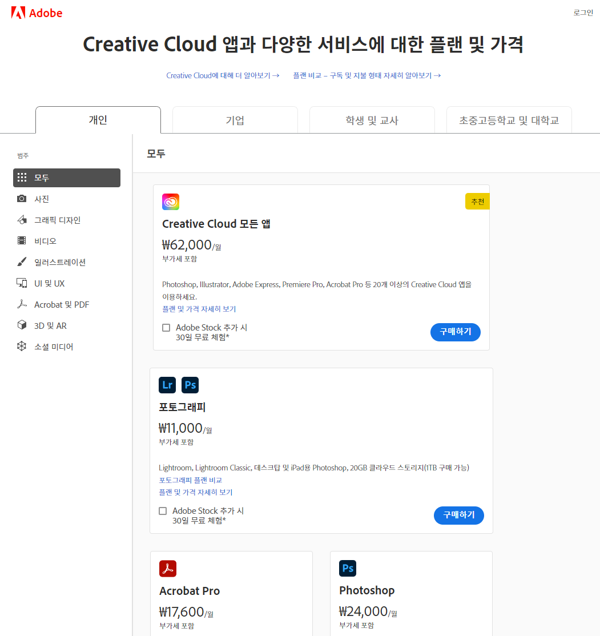The image size is (600, 636).
Task: Click the Lightroom Lr icon in 포토그래피 card
Action: coord(167,385)
